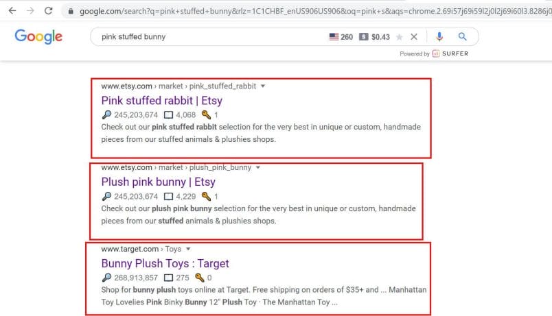
Task: Click the Surfer logo link
Action: tap(450, 53)
